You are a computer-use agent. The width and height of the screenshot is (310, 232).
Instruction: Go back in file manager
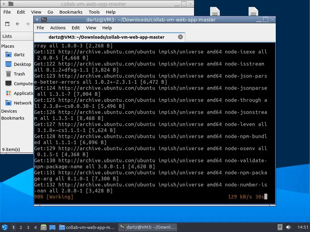(18, 24)
